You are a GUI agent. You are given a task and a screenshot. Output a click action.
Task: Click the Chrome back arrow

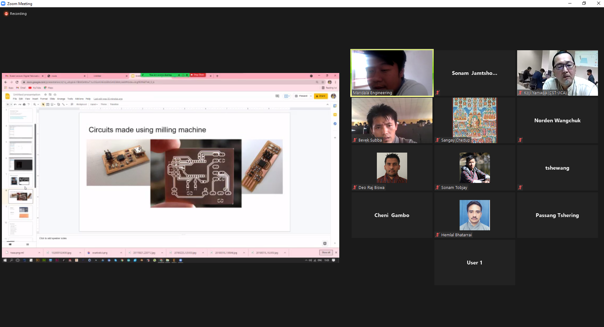coord(6,82)
